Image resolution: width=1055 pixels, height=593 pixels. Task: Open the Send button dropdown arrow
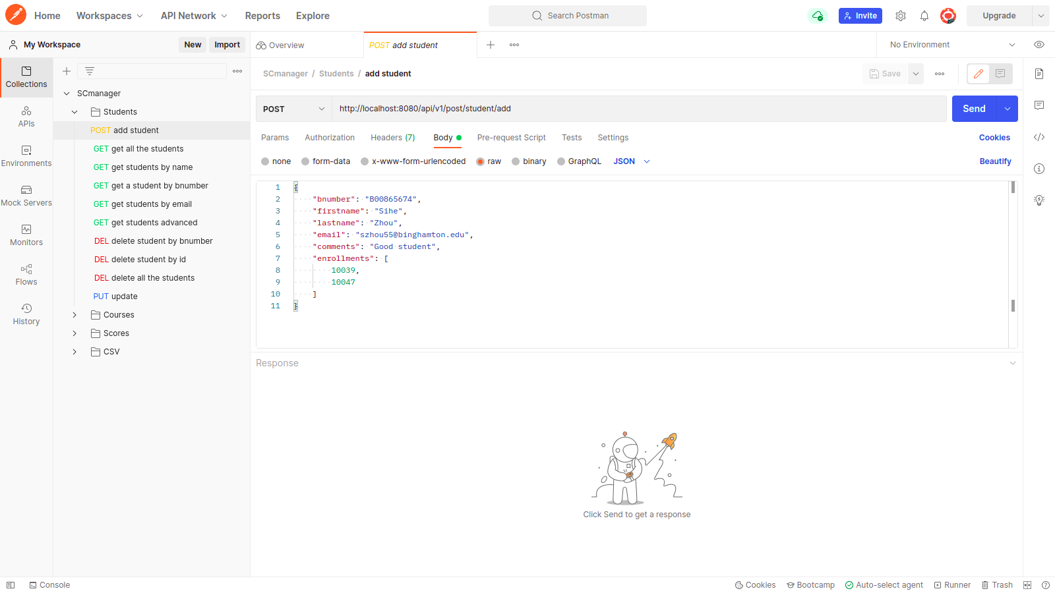coord(1007,109)
